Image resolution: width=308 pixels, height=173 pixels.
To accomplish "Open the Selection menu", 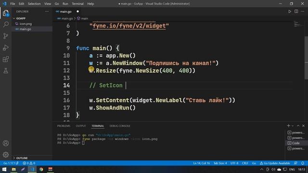I will (34, 4).
